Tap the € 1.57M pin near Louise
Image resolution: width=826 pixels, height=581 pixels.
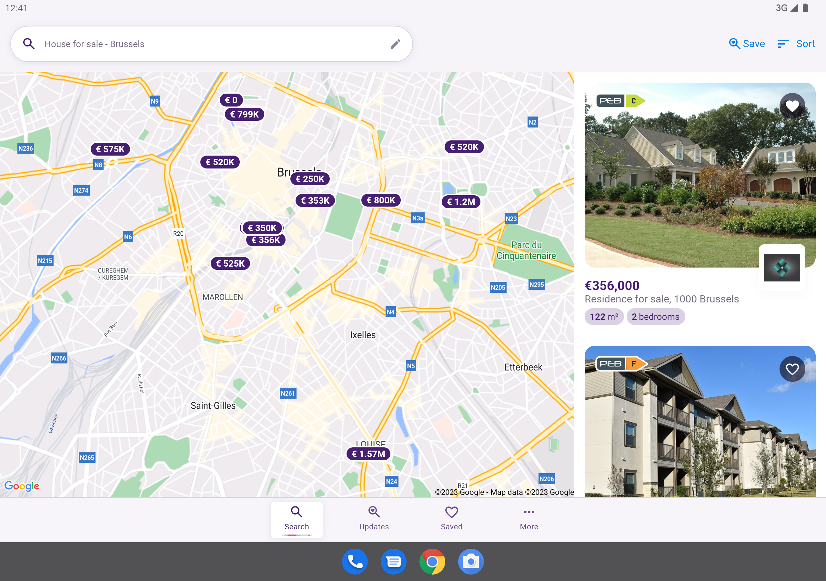click(368, 454)
